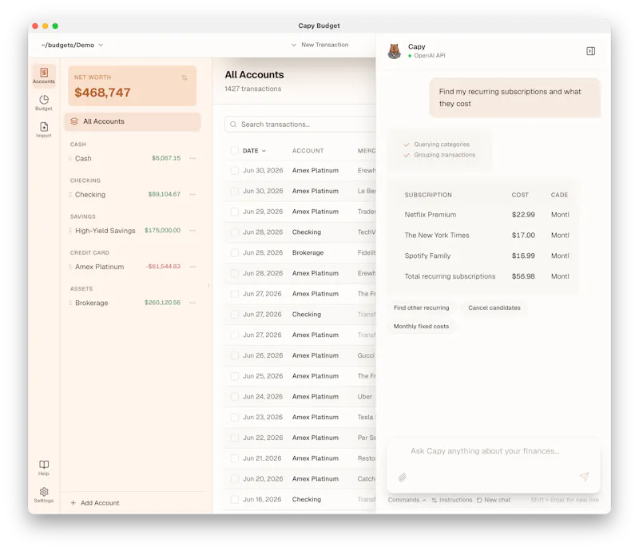Click the Capy capybara avatar

coord(394,51)
